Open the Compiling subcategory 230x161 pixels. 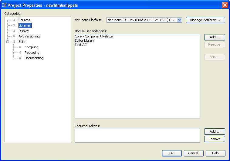[x=32, y=47]
